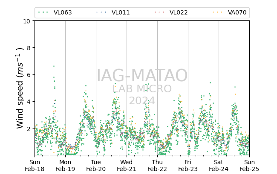Click the Sun Feb-25 date label
The height and width of the screenshot is (174, 277).
[x=249, y=165]
